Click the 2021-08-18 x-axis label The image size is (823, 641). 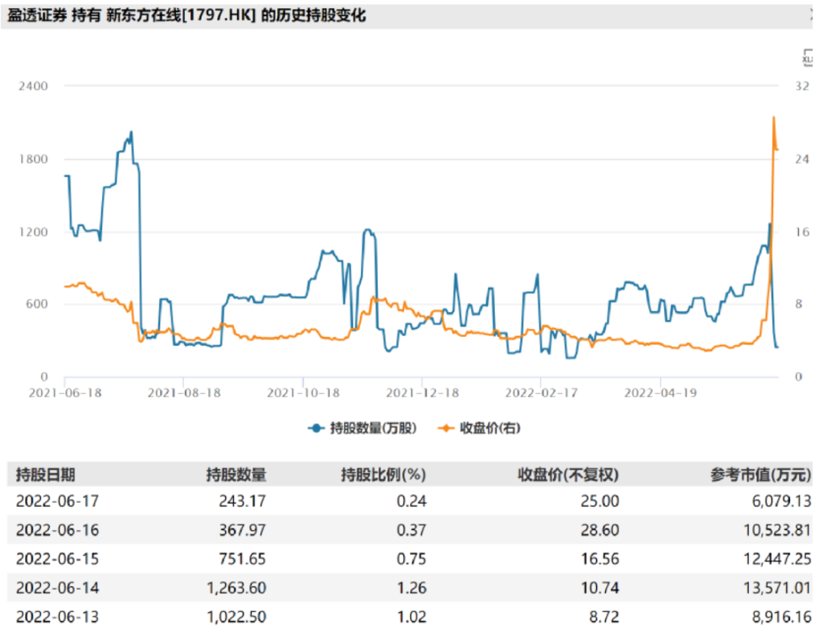[184, 393]
